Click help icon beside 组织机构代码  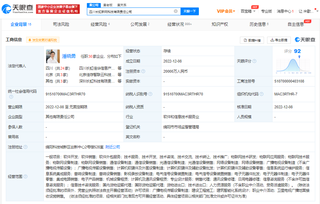pos(261,94)
